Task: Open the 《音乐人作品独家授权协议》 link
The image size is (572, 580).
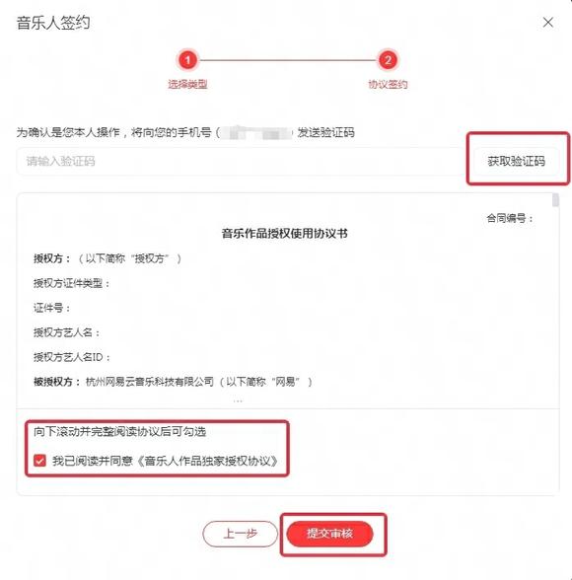Action: [x=207, y=461]
